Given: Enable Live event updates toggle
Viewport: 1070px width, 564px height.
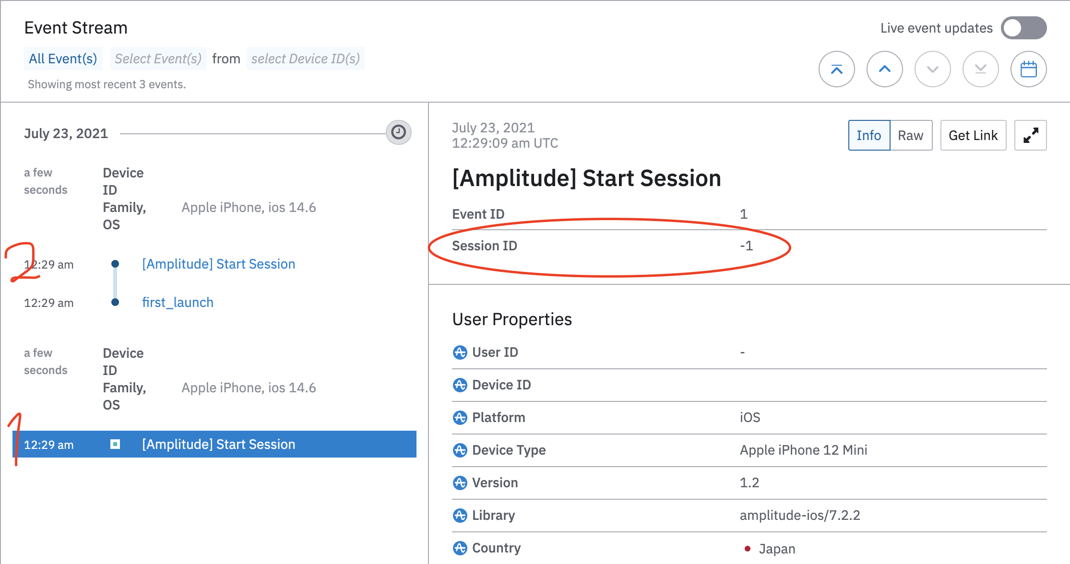Looking at the screenshot, I should point(1023,28).
